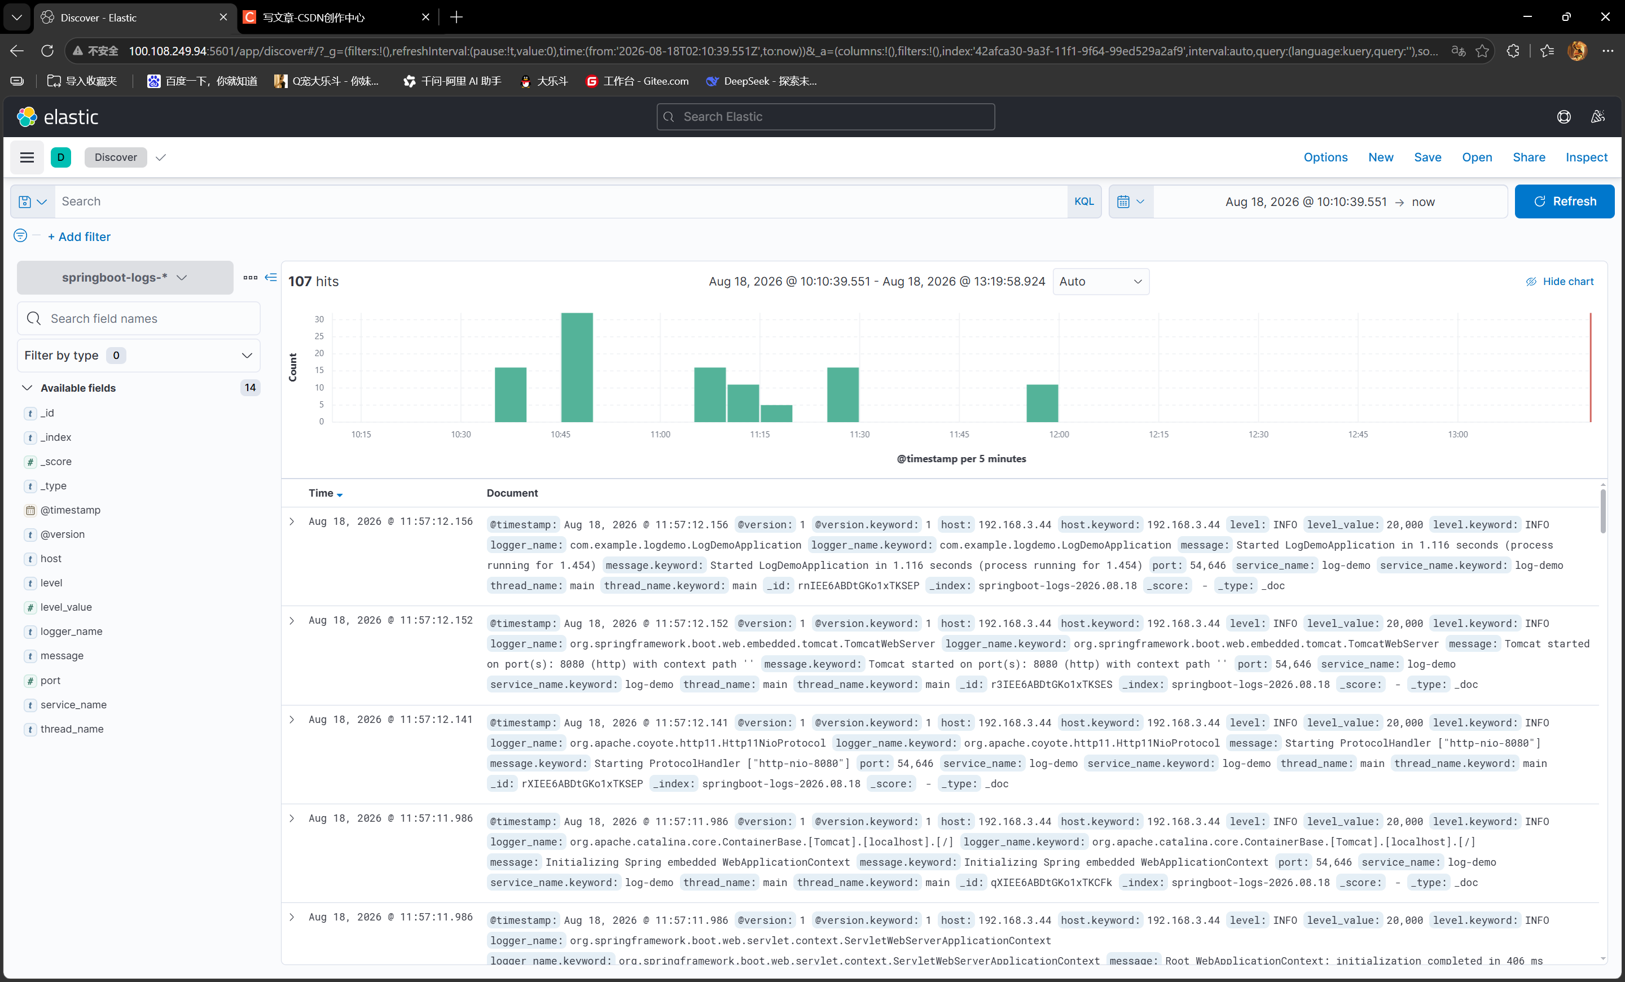Select the service_name field
Viewport: 1625px width, 982px height.
tap(73, 705)
